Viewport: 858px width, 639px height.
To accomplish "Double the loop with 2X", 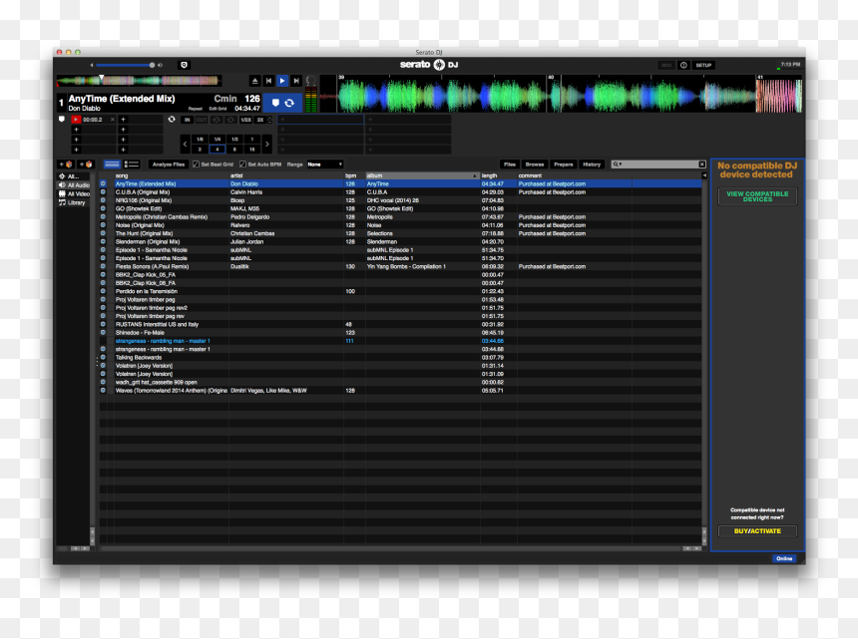I will pos(260,120).
